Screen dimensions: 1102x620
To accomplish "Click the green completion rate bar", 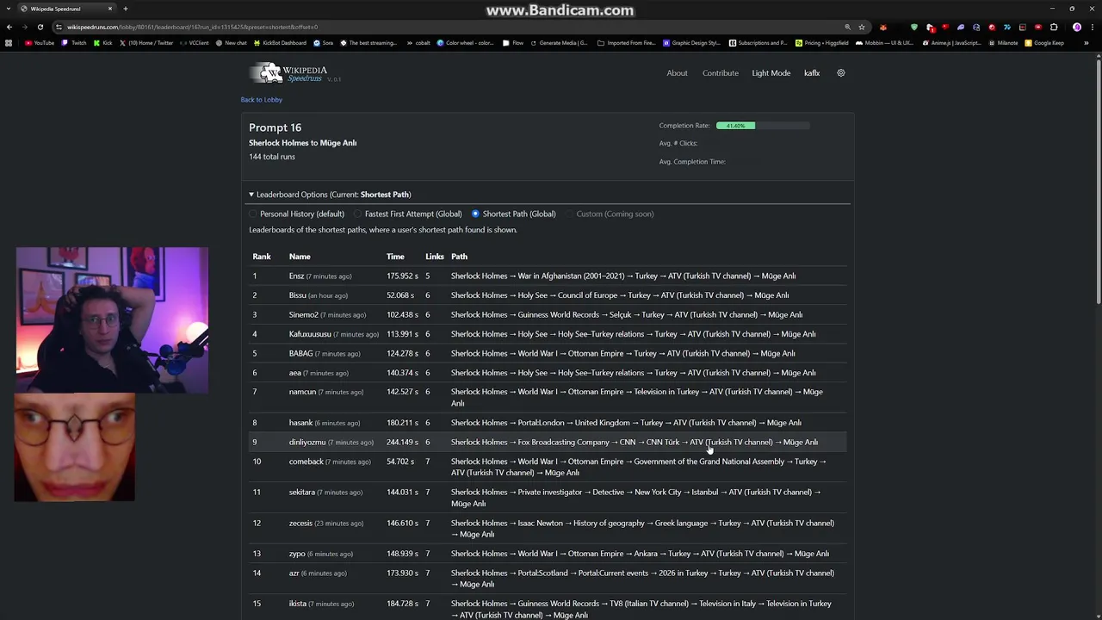I will coord(735,126).
